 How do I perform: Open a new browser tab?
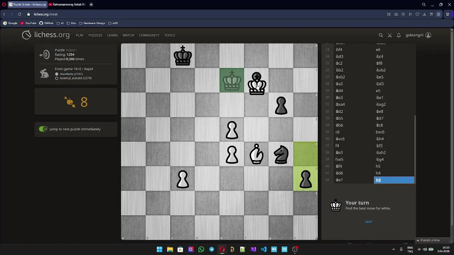(91, 4)
